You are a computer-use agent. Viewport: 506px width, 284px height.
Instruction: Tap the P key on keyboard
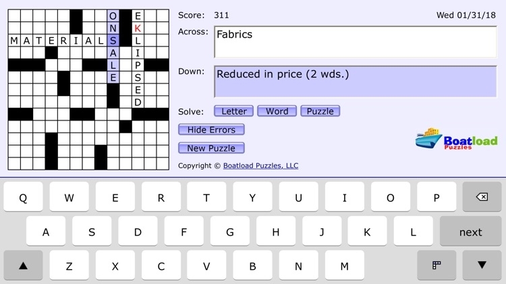tap(436, 197)
